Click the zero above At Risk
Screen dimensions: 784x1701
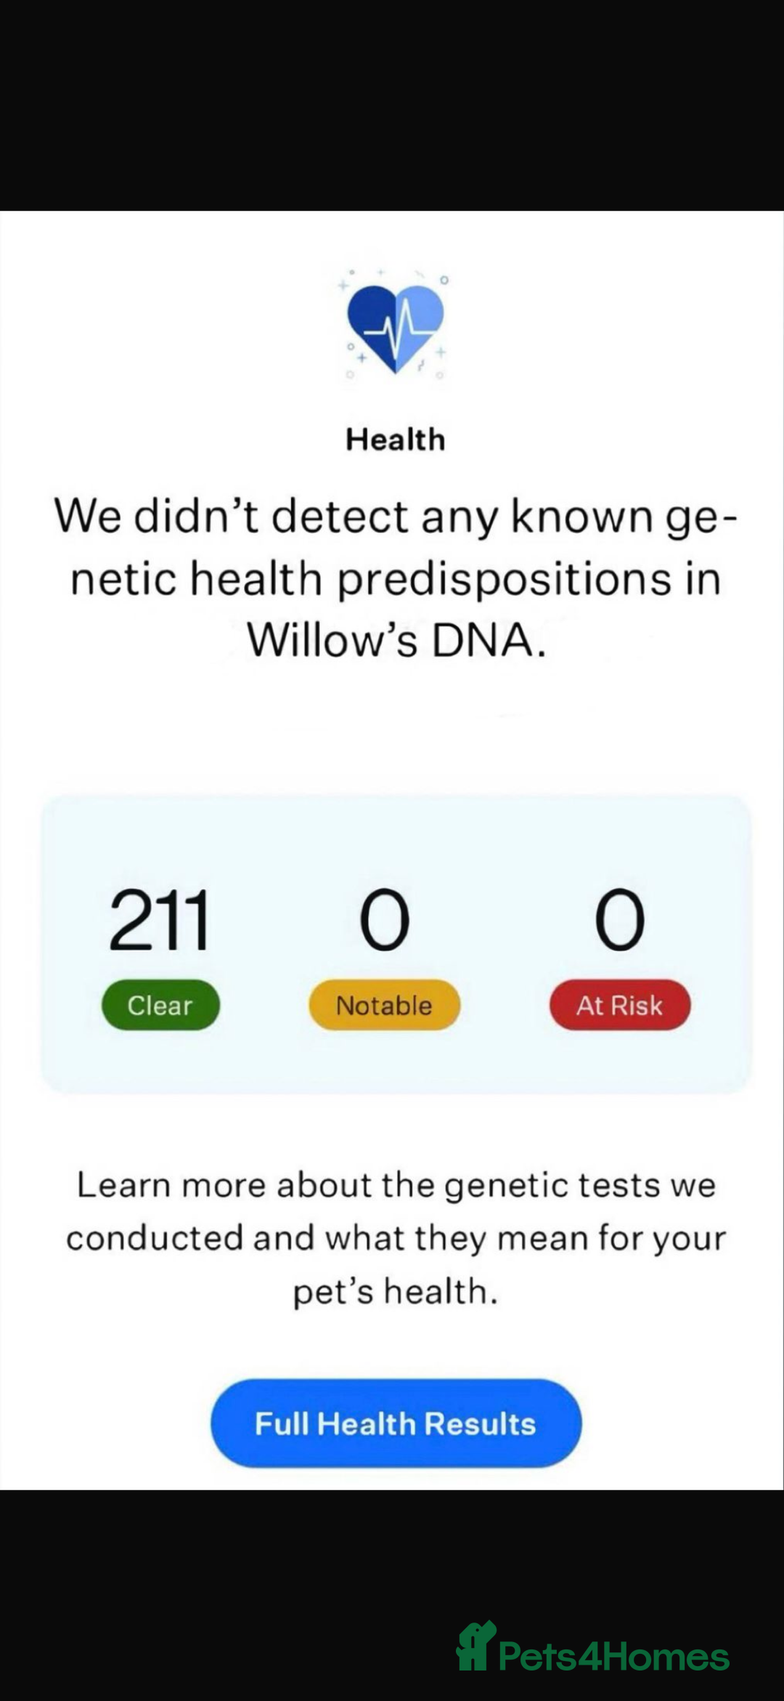click(619, 921)
